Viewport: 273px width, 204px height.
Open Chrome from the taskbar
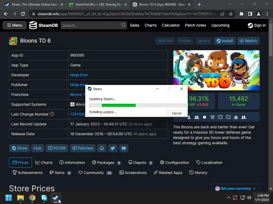click(x=32, y=198)
